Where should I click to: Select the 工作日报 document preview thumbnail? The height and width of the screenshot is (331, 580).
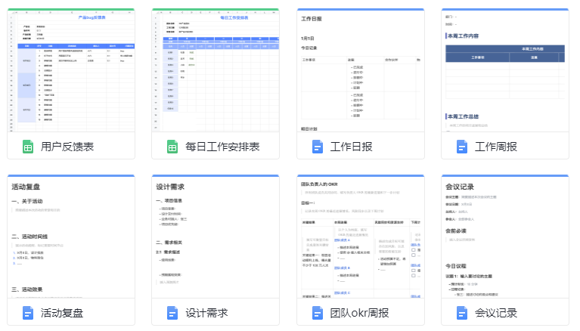pos(360,71)
